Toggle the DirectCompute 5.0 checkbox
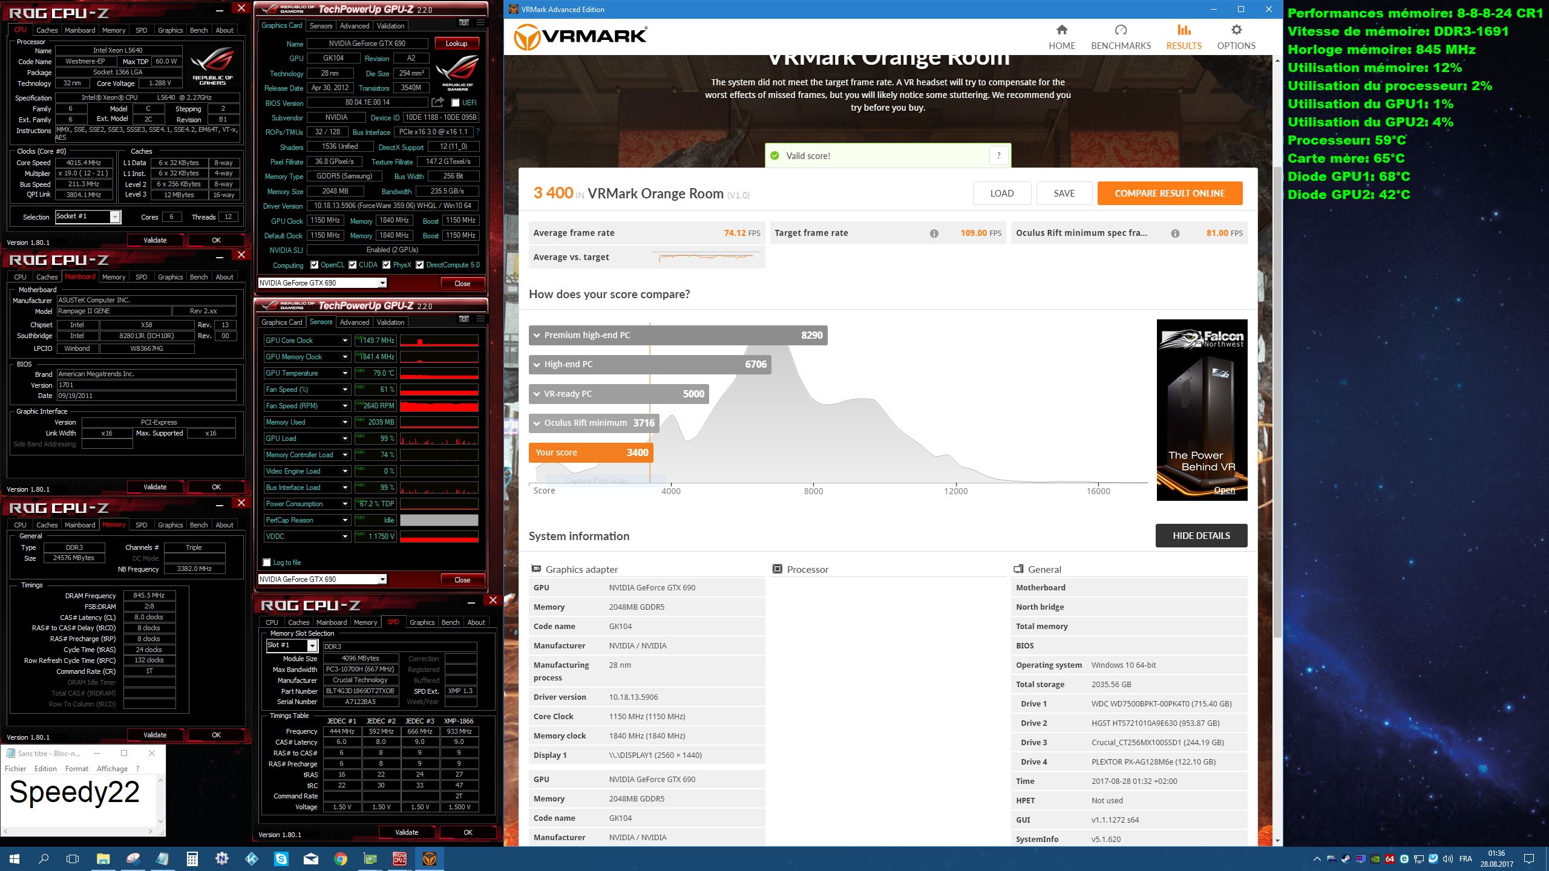The image size is (1549, 871). 420,265
